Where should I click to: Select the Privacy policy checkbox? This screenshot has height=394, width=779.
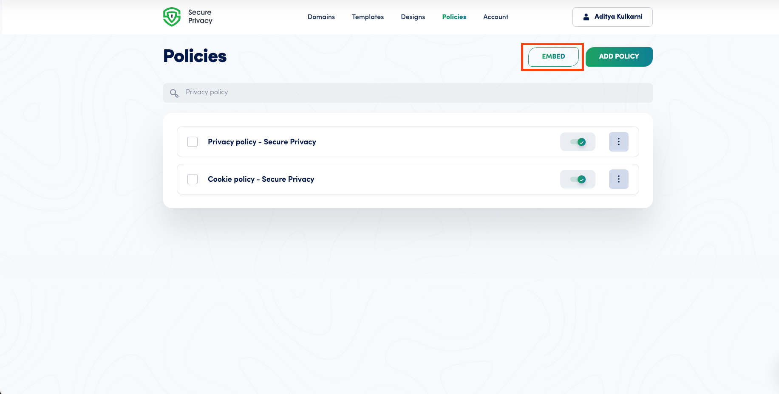193,142
